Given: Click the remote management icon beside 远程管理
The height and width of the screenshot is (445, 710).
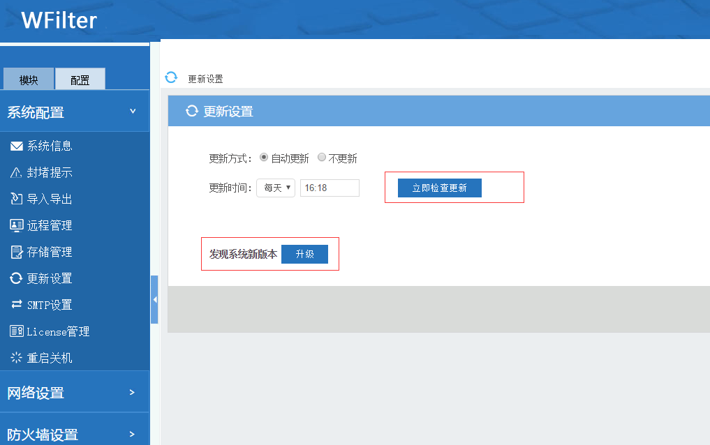Looking at the screenshot, I should 17,225.
